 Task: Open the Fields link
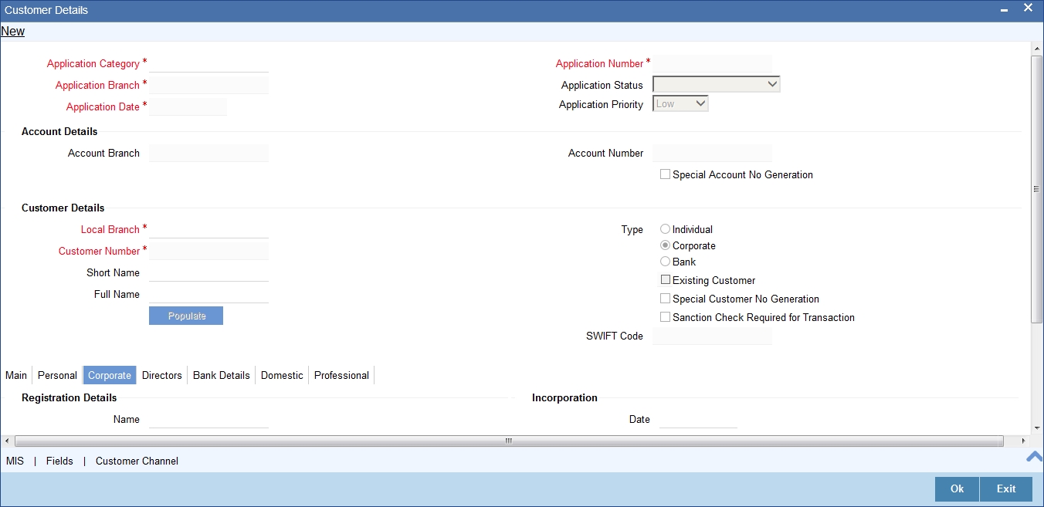pos(59,461)
